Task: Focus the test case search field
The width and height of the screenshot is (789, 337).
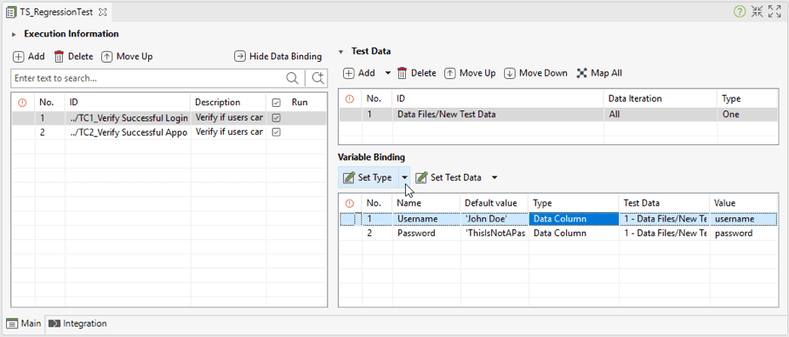Action: coord(147,78)
